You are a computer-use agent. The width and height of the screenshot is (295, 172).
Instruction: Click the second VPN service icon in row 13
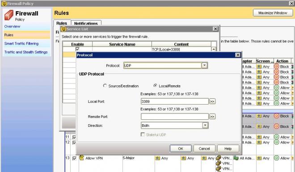click(x=219, y=163)
